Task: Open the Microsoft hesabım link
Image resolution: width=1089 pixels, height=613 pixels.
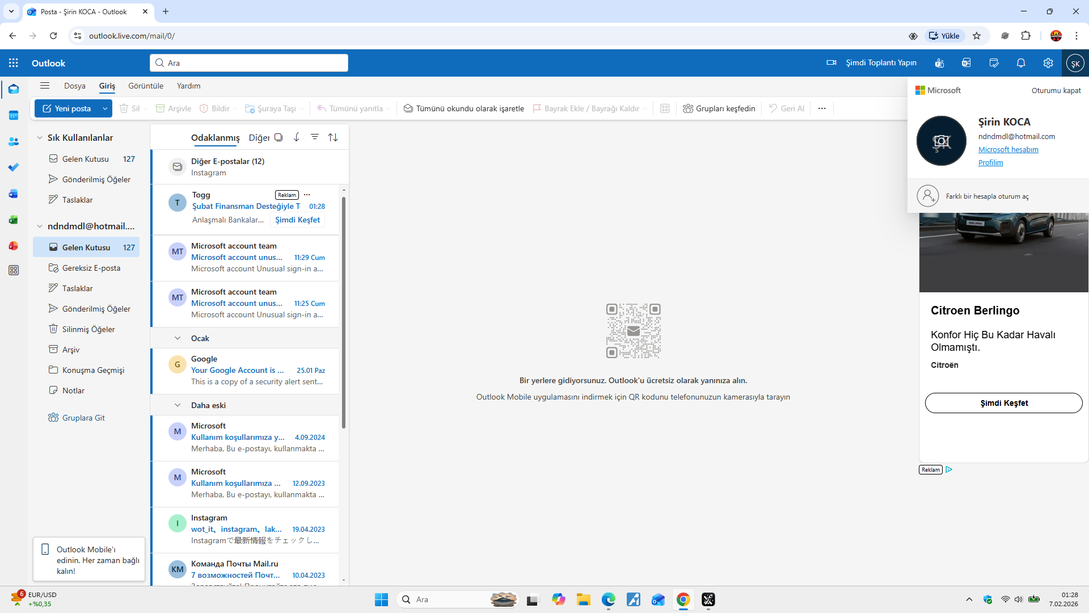Action: 1008,150
